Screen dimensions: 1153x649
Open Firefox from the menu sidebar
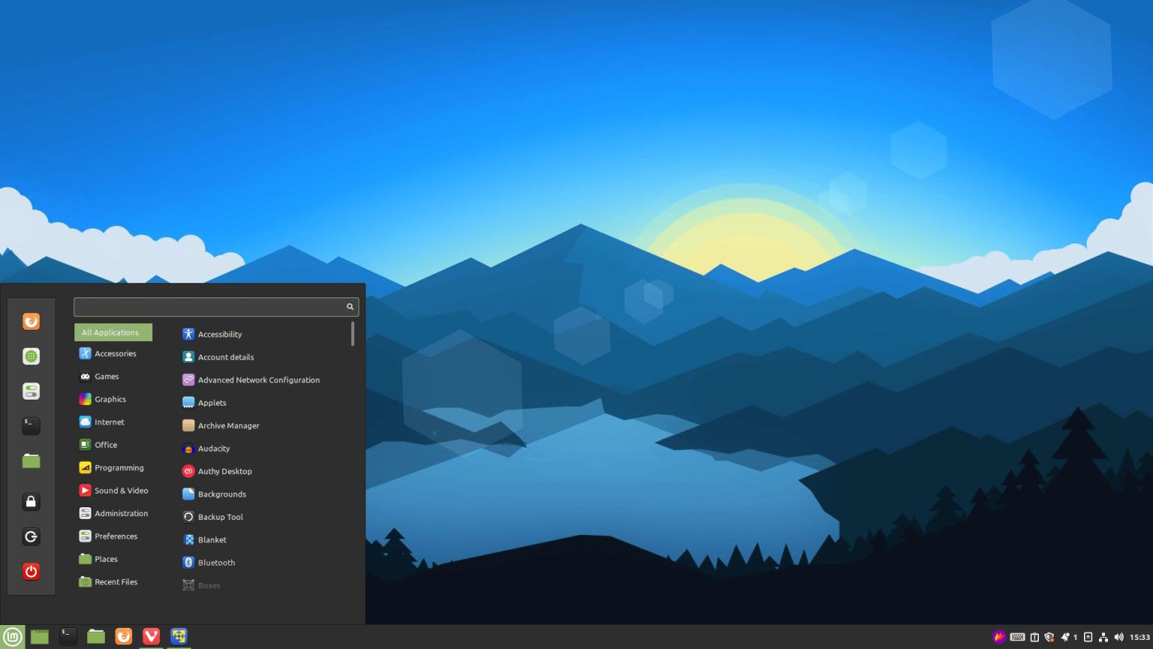(x=31, y=321)
